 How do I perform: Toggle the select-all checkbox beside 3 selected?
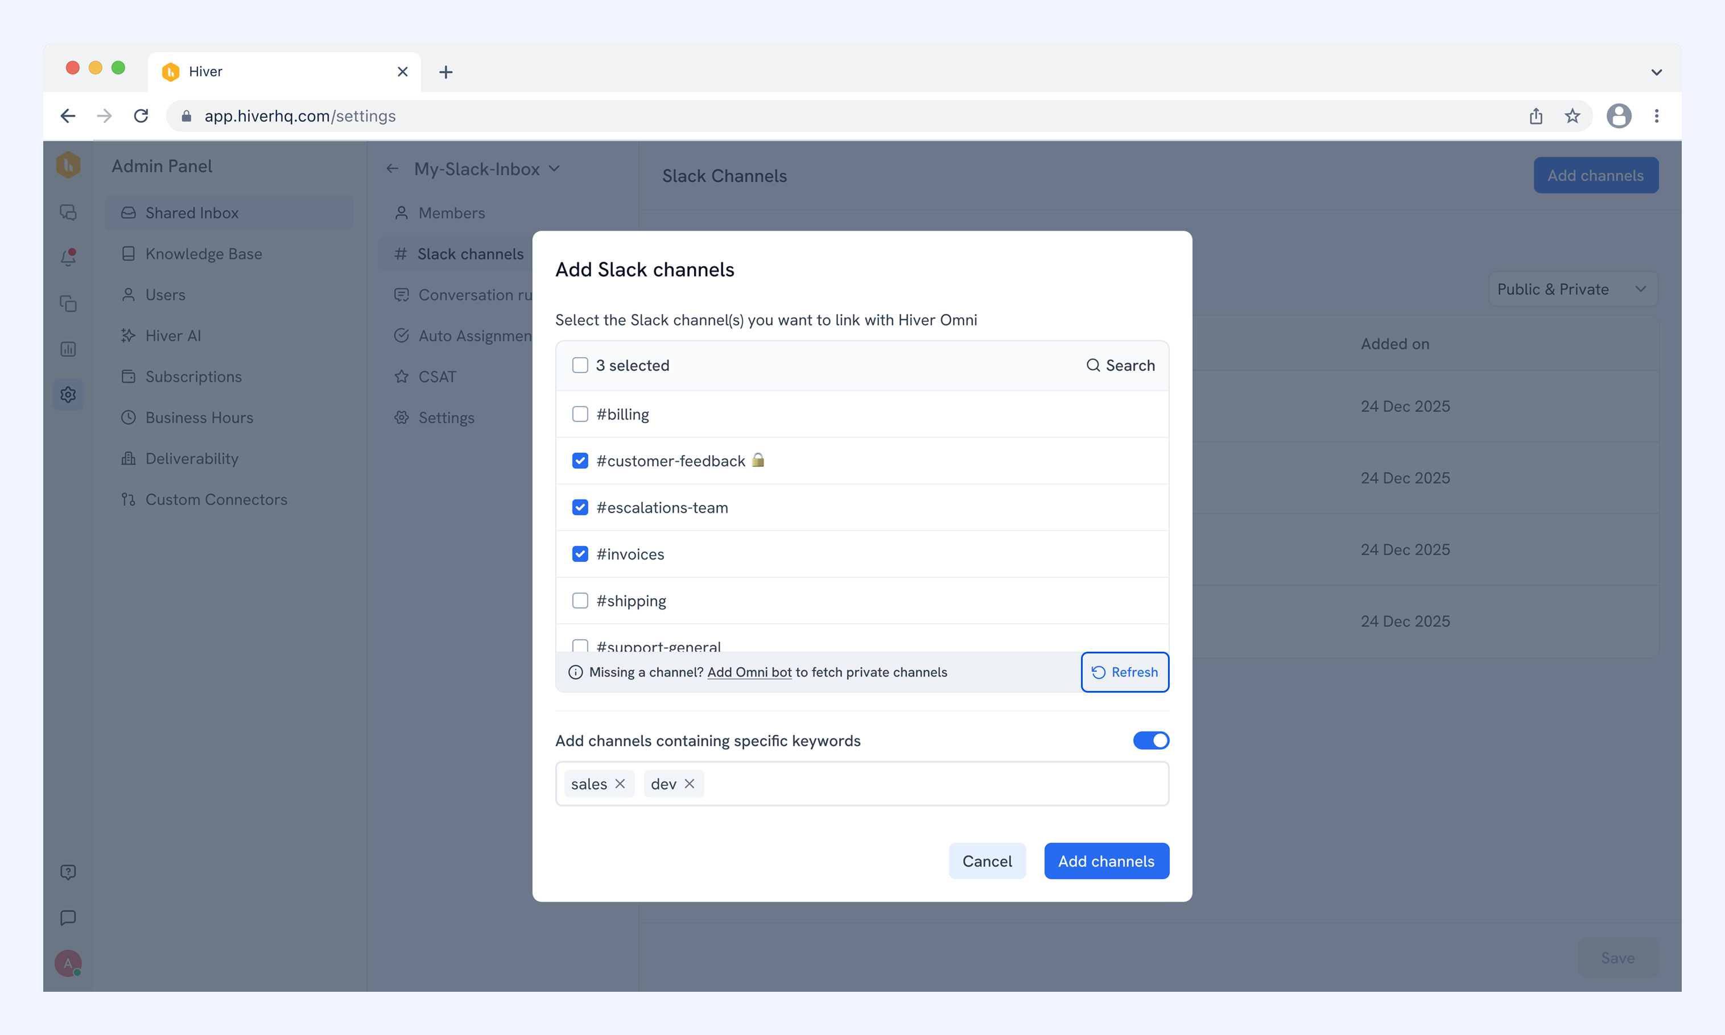[580, 366]
